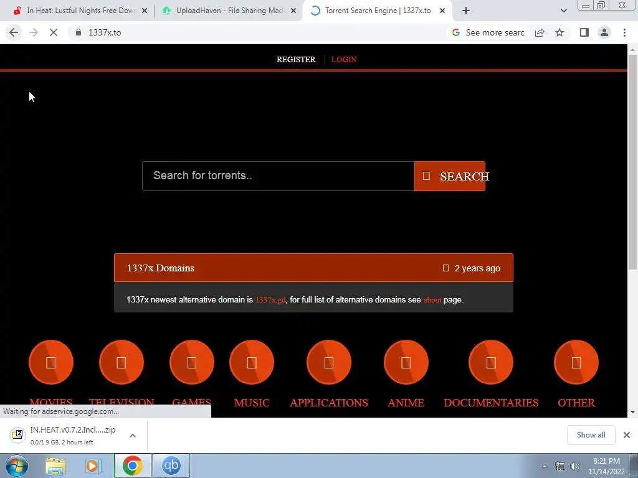Click the ANIME category label
Screen dimensions: 638x478
(x=406, y=403)
